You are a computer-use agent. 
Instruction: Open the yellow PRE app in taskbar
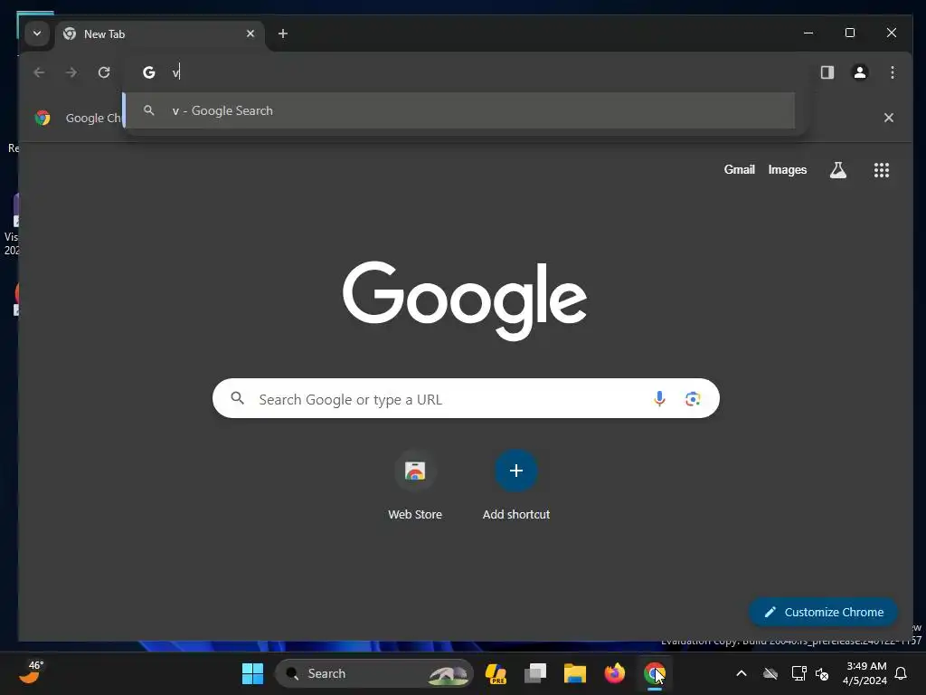pyautogui.click(x=496, y=673)
